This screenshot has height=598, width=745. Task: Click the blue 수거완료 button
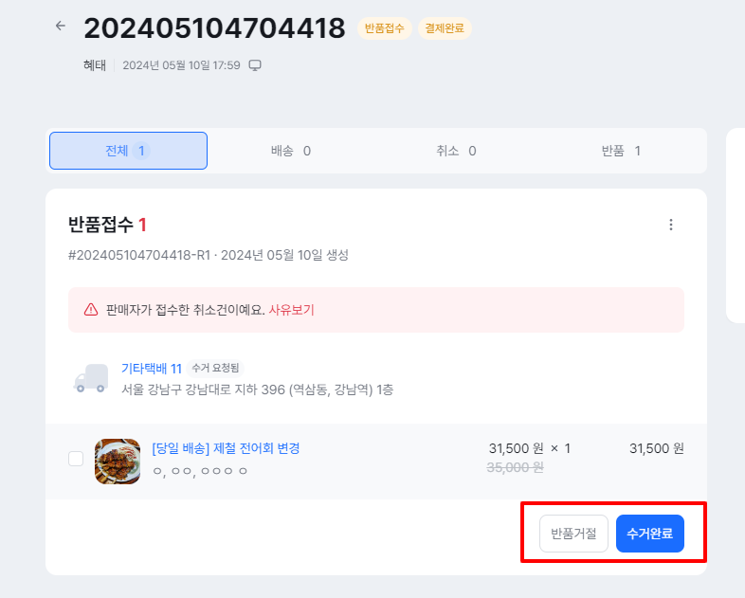(650, 534)
